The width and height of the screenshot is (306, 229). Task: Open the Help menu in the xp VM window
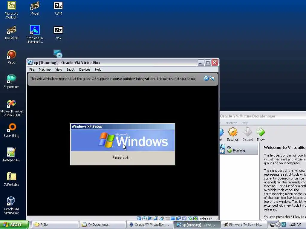(x=98, y=69)
